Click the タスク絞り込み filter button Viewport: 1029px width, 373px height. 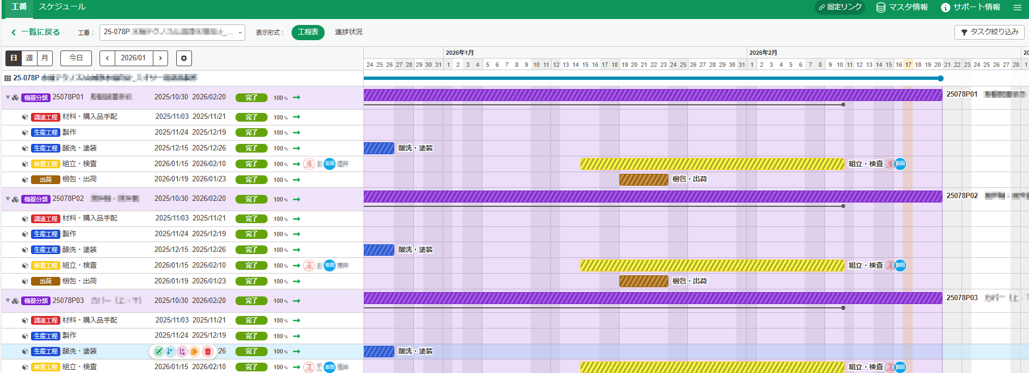pyautogui.click(x=989, y=32)
